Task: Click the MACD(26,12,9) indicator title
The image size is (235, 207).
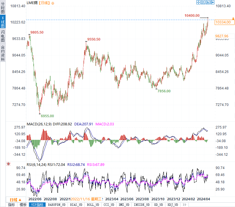Action: pyautogui.click(x=39, y=124)
